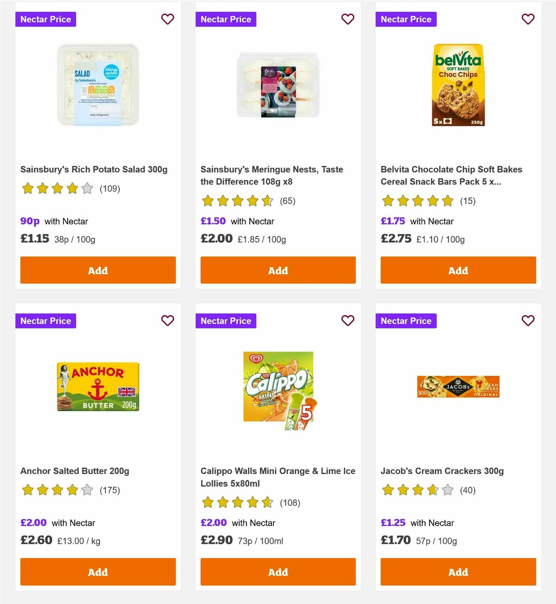The image size is (556, 604).
Task: Click the heart icon on the Belvita card
Action: click(528, 19)
